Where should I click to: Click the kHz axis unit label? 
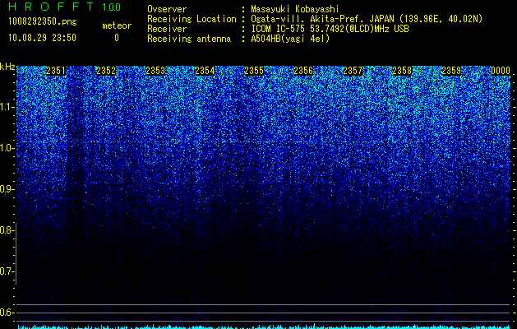(x=7, y=67)
